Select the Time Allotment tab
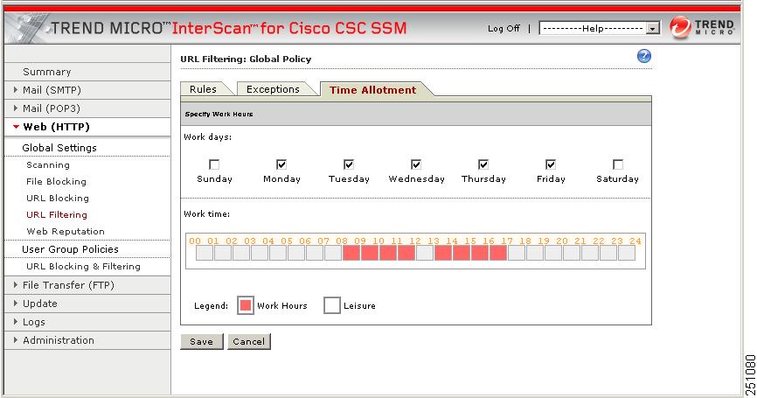Image resolution: width=757 pixels, height=398 pixels. pos(372,90)
